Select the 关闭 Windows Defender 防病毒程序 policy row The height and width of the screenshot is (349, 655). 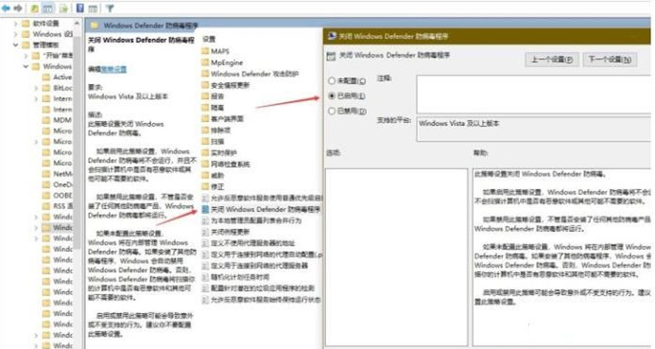261,209
